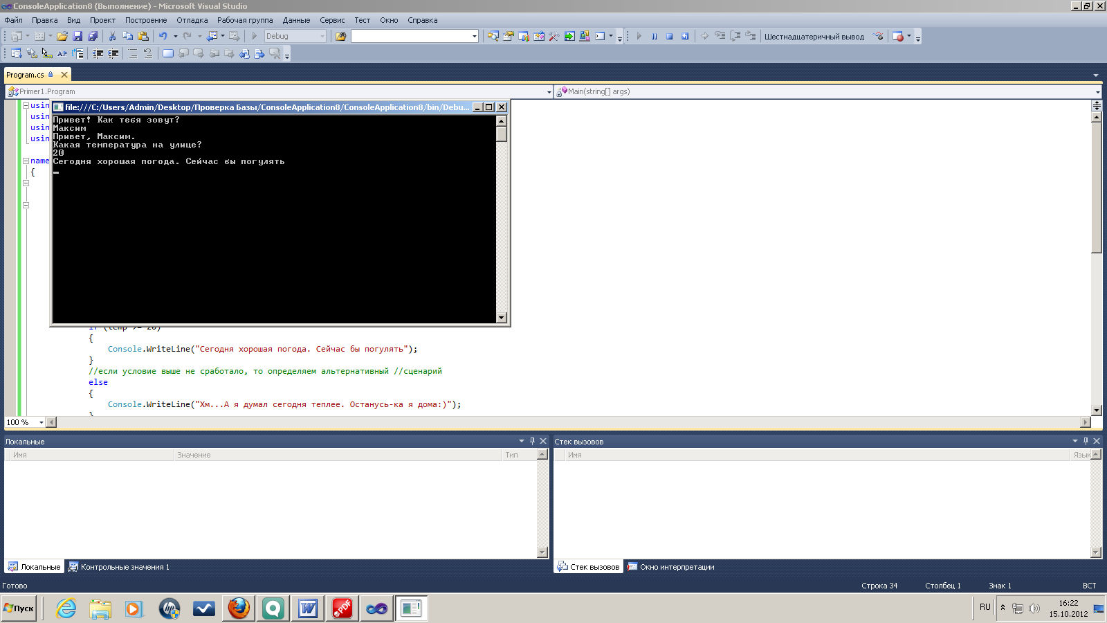Viewport: 1107px width, 623px height.
Task: Pin the Стек вызовов panel with the pushpin
Action: [x=1086, y=441]
